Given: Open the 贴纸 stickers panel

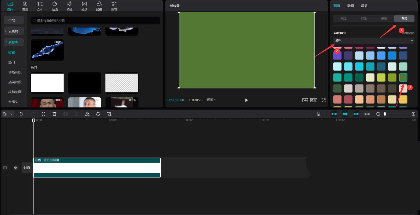Looking at the screenshot, I should coord(55,6).
